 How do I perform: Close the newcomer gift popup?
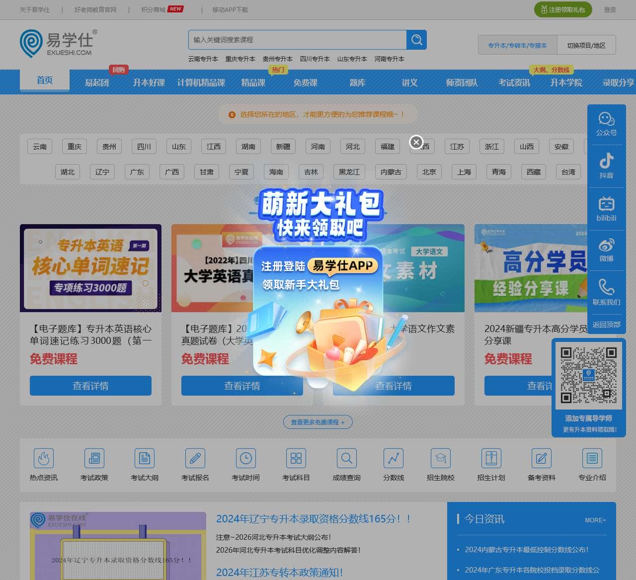416,143
